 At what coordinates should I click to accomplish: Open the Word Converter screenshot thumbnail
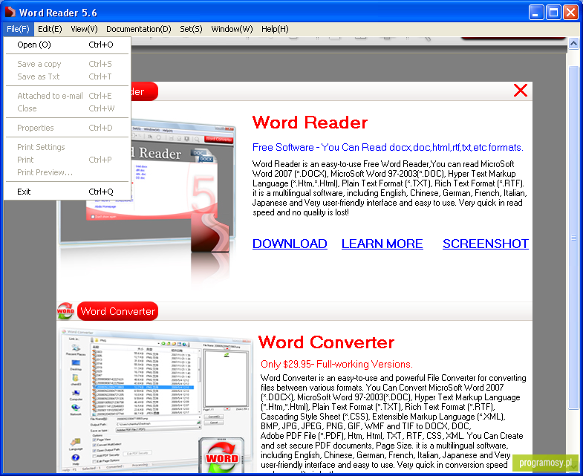tap(155, 402)
